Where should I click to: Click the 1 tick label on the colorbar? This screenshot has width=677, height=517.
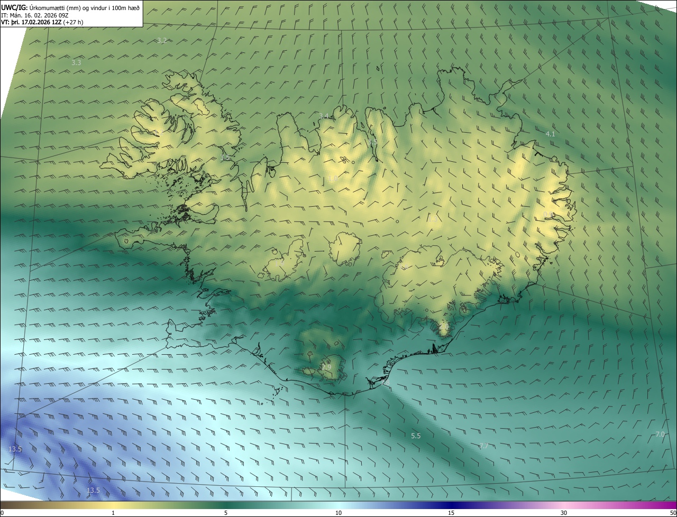pyautogui.click(x=113, y=513)
